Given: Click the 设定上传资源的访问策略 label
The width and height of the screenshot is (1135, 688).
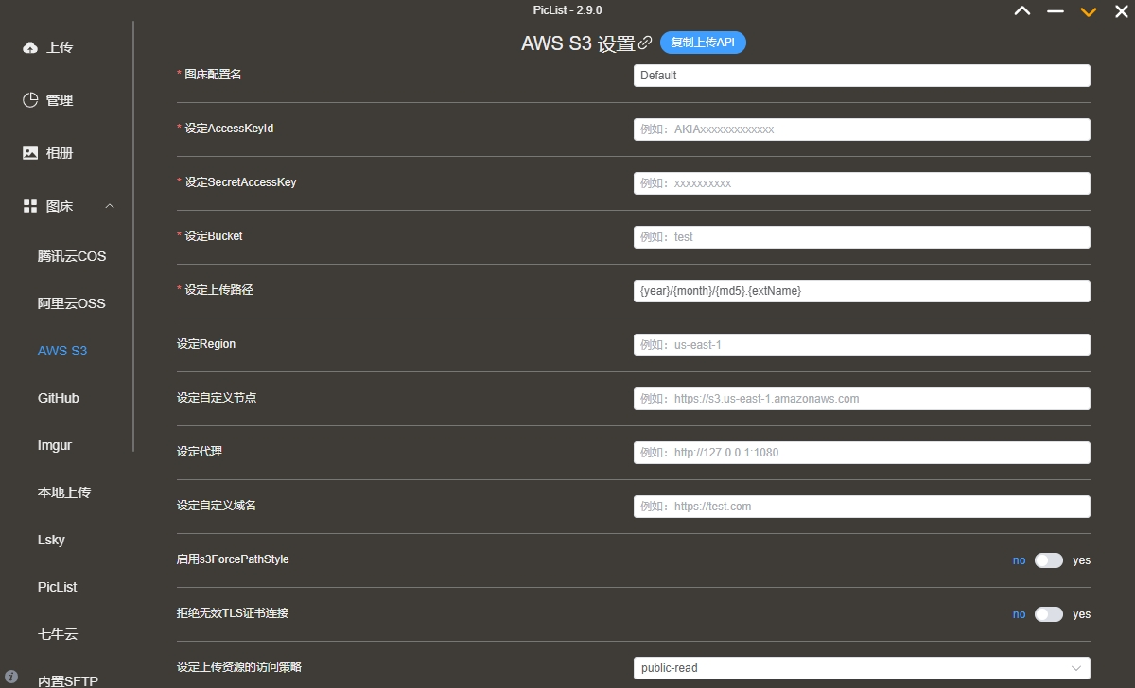Looking at the screenshot, I should click(239, 666).
